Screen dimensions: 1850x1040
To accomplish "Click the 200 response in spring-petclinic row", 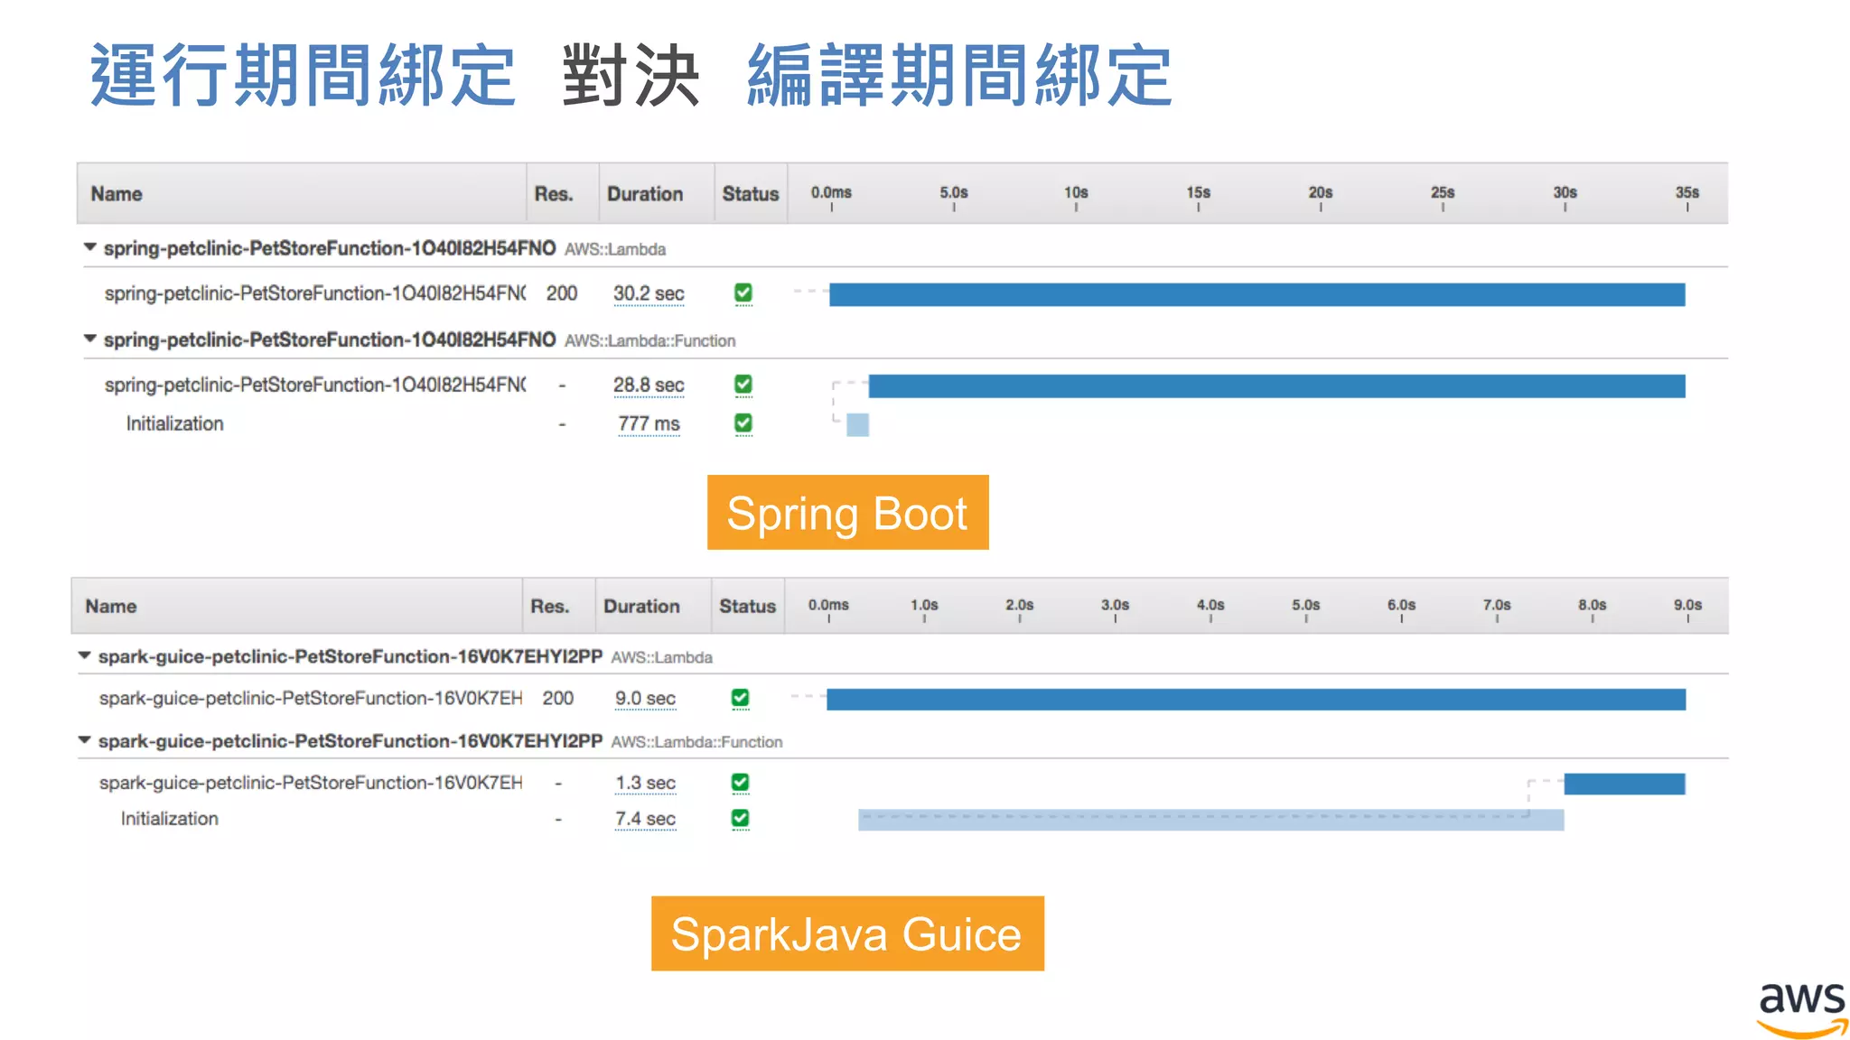I will (561, 293).
